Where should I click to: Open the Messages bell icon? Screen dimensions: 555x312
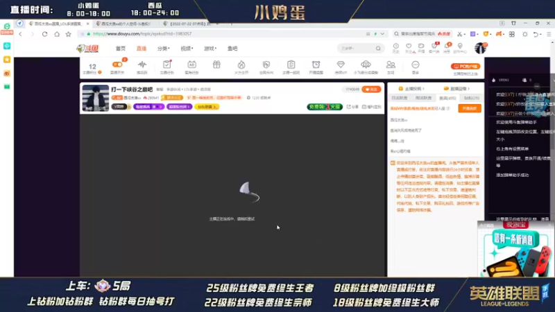[x=447, y=46]
